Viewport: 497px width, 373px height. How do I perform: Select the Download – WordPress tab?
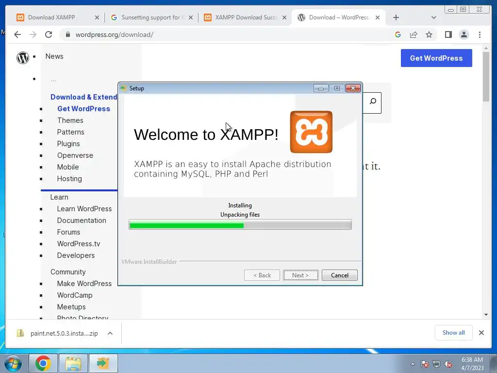point(338,17)
